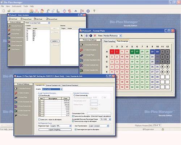Open the Instrument menu
Image resolution: width=181 pixels, height=145 pixels.
click(17, 6)
